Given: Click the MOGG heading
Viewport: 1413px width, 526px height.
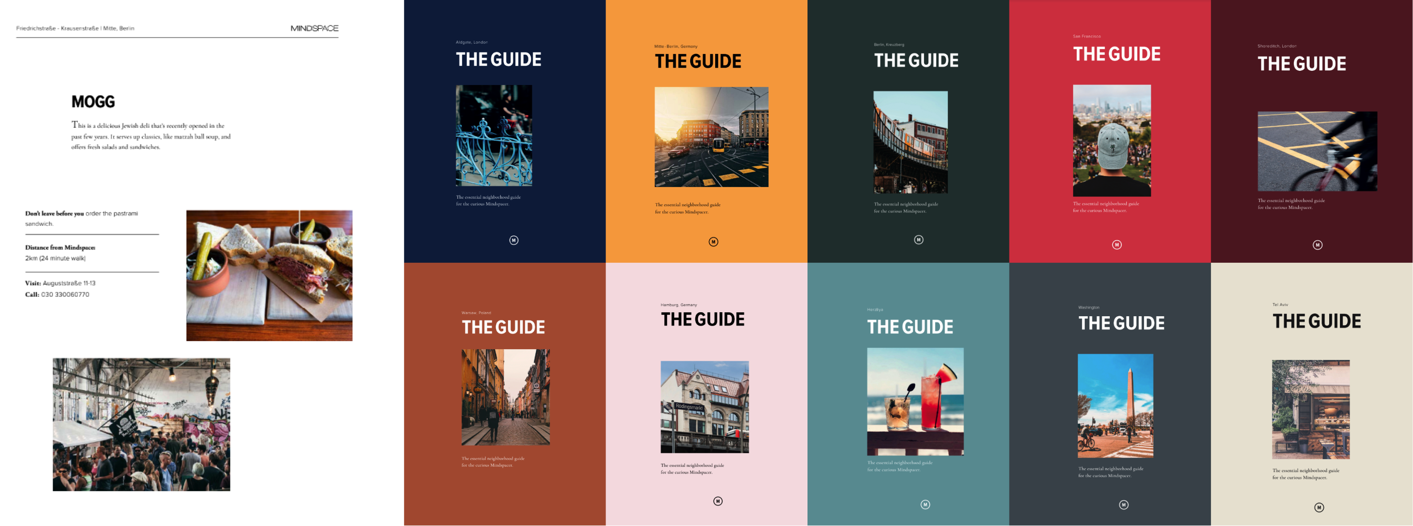Looking at the screenshot, I should click(x=93, y=102).
